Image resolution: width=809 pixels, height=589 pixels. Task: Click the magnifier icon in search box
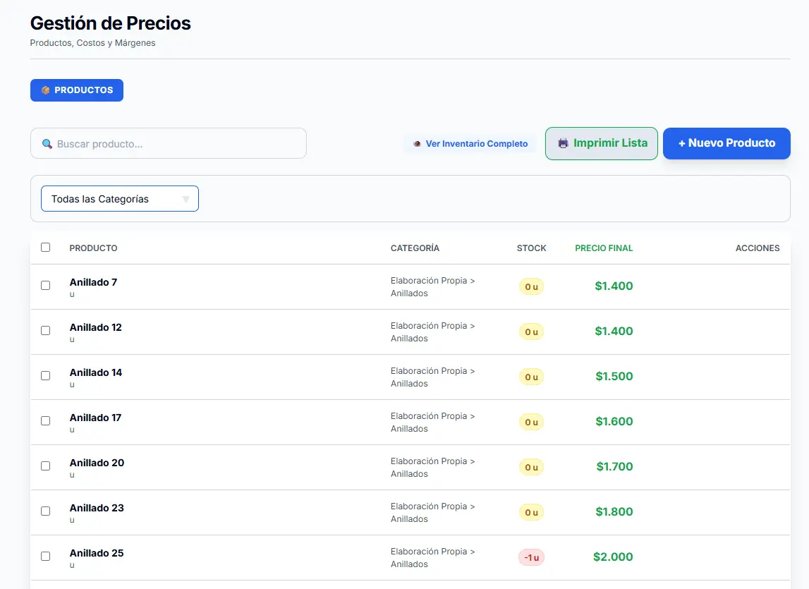pos(47,144)
